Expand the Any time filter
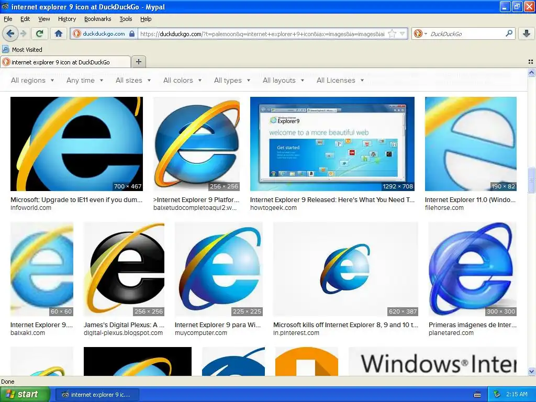Viewport: 536px width, 402px height. [85, 80]
